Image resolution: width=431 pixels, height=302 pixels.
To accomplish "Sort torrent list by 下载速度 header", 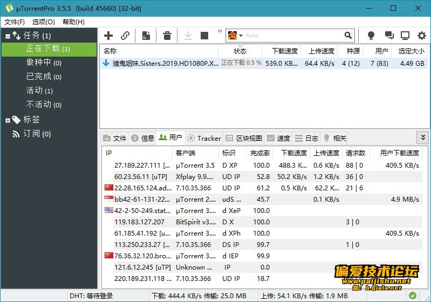I will click(x=282, y=51).
